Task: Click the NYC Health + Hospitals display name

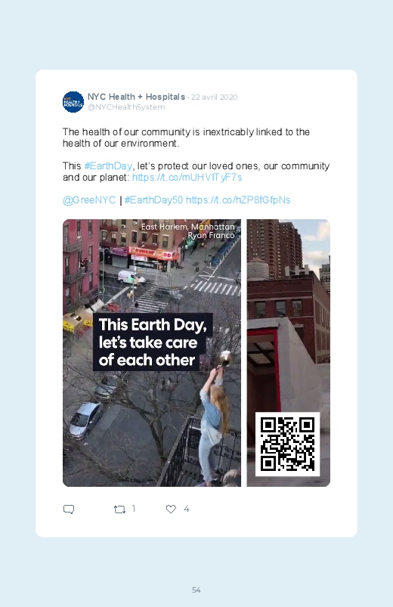Action: [136, 97]
